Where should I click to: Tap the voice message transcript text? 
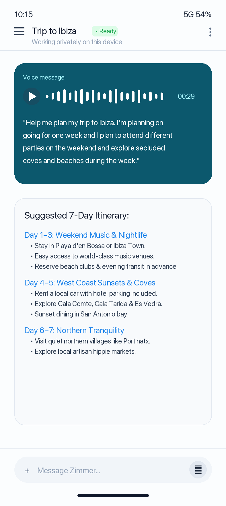point(98,142)
